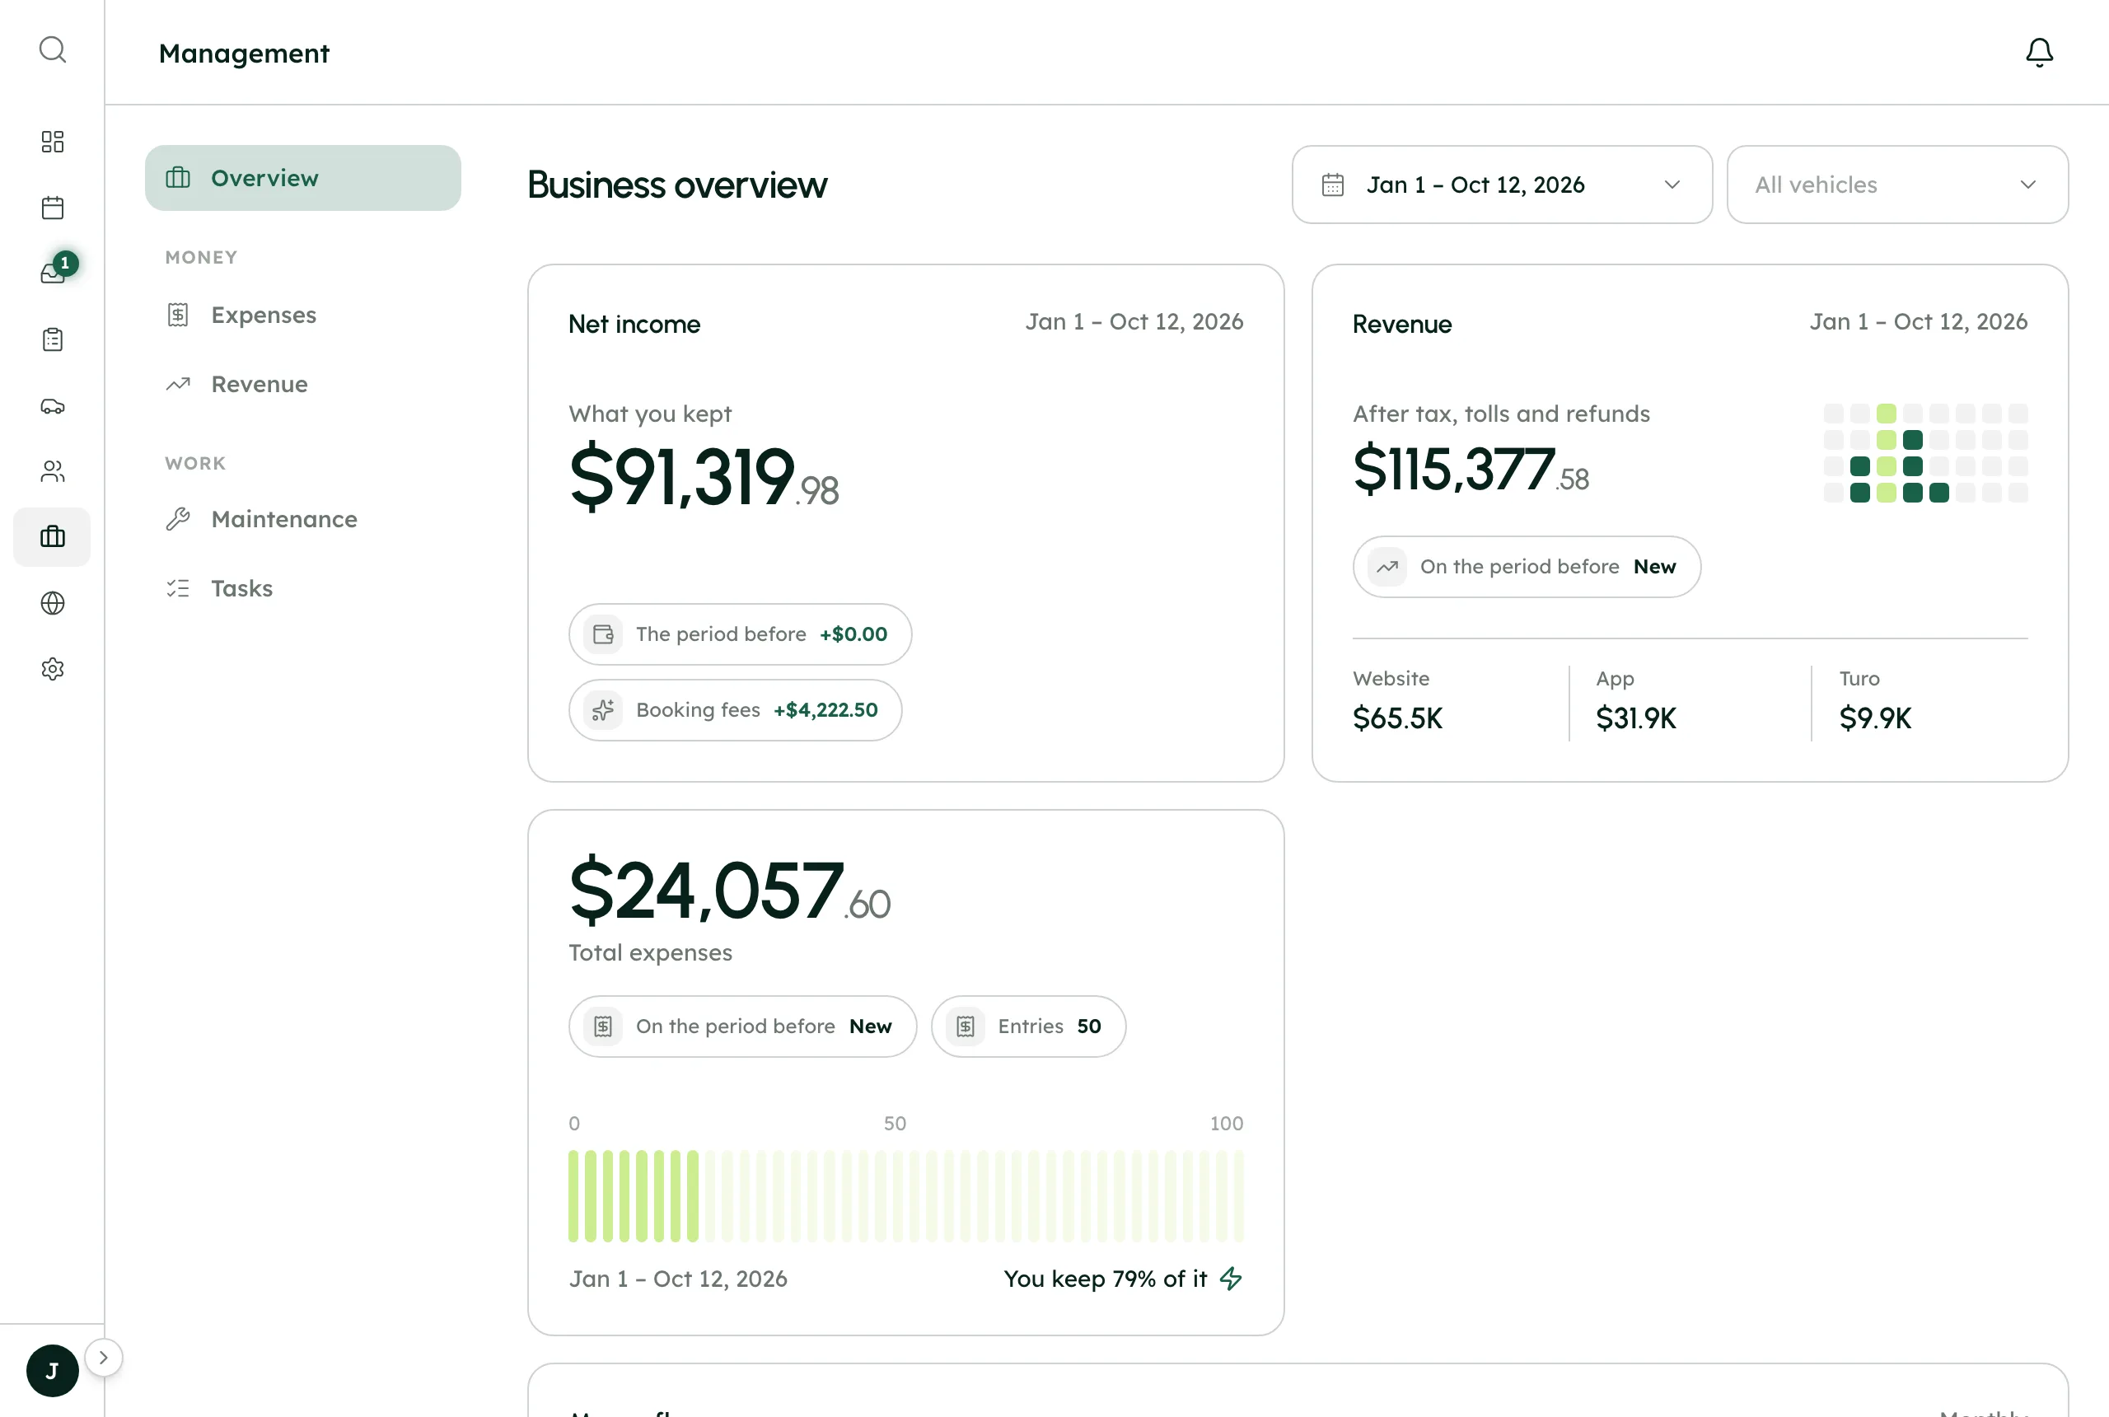The image size is (2109, 1417).
Task: Open the Tasks menu item
Action: point(302,588)
